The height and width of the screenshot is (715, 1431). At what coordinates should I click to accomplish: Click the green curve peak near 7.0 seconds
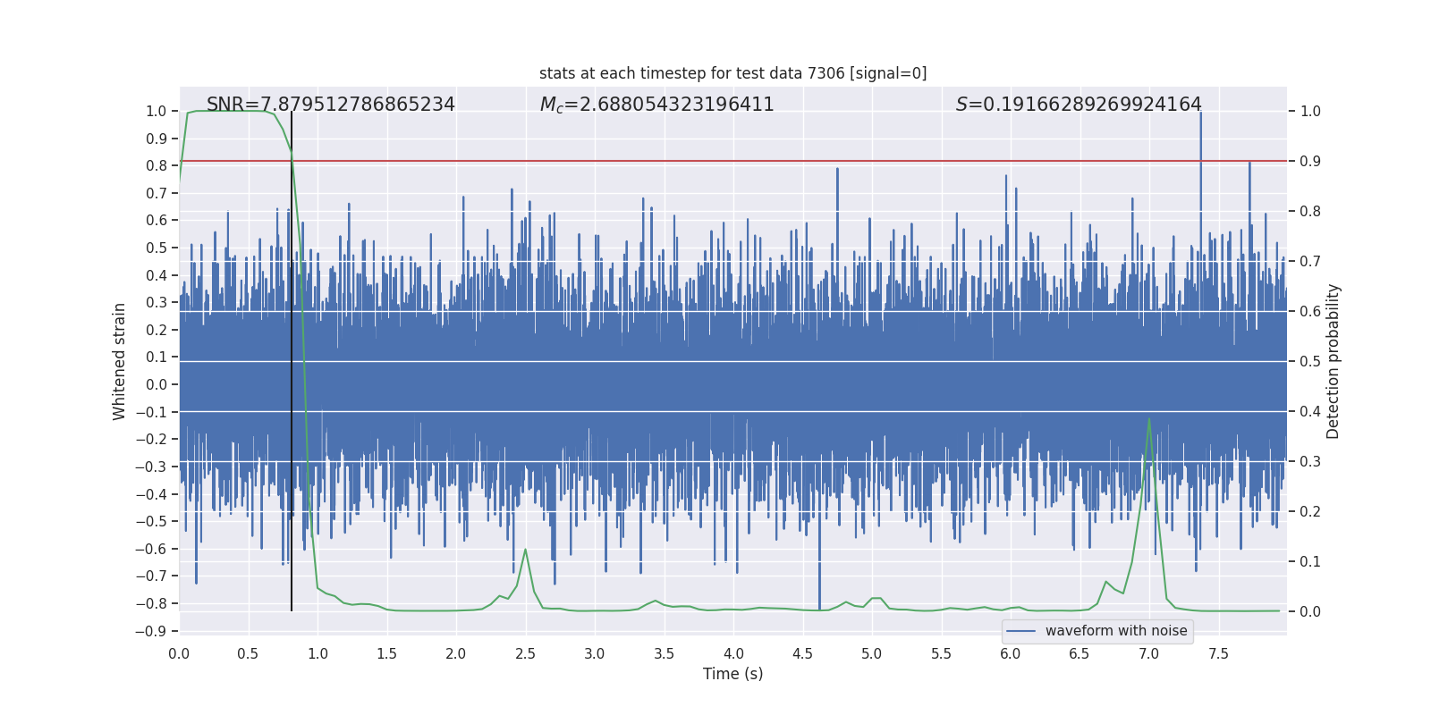pyautogui.click(x=1148, y=419)
